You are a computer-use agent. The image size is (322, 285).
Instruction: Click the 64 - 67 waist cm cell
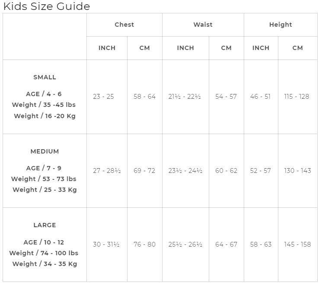226,244
